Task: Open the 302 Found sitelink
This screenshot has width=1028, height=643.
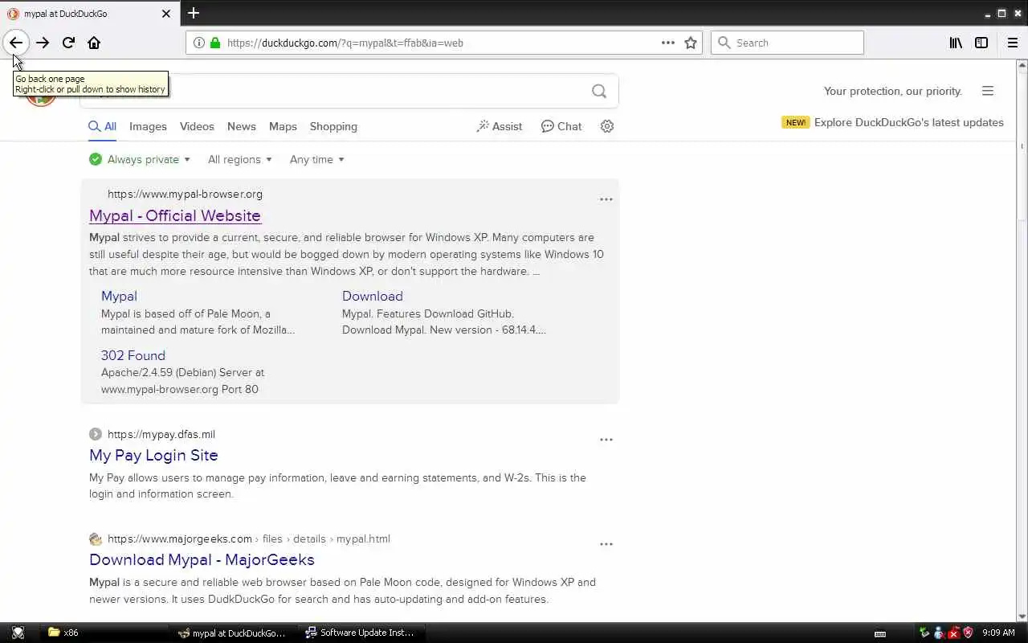Action: pyautogui.click(x=133, y=355)
